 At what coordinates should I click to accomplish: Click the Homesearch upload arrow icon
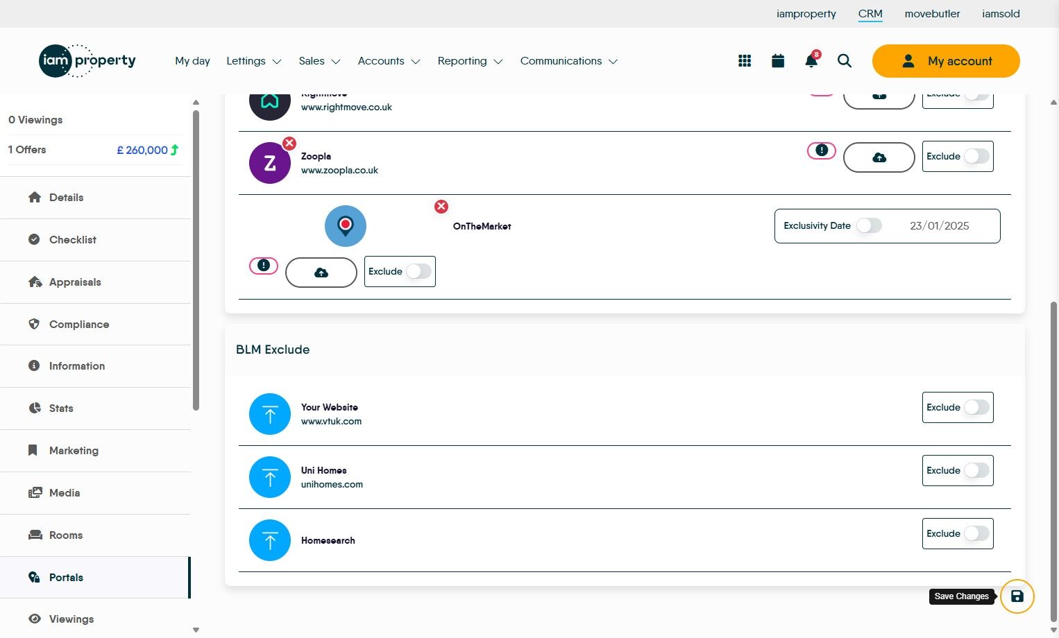[270, 540]
